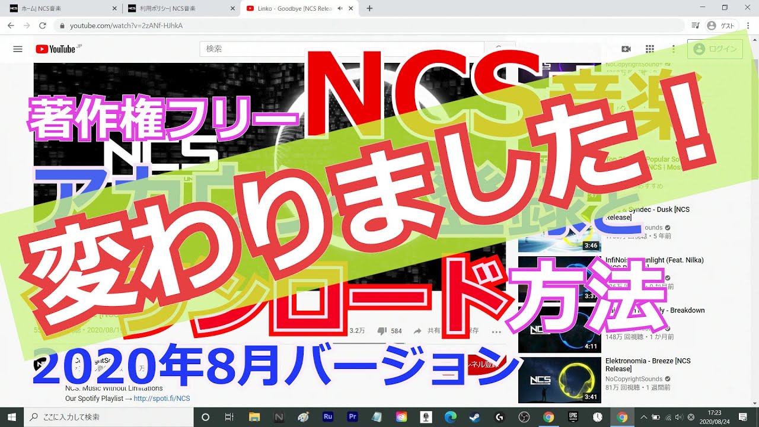Launch Steam from the taskbar
The height and width of the screenshot is (427, 759).
coord(475,417)
